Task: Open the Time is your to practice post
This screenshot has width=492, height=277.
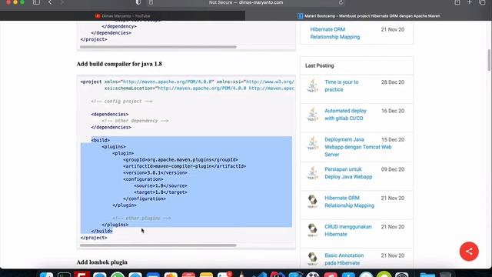Action: (341, 85)
